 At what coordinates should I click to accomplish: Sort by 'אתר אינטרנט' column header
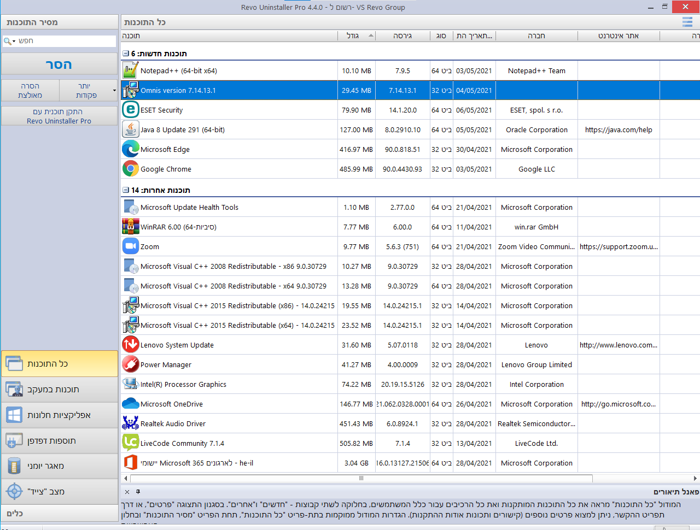[x=619, y=36]
